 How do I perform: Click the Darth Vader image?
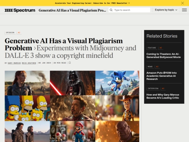(72, 83)
